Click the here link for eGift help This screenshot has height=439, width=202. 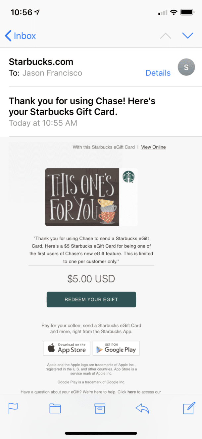131,392
